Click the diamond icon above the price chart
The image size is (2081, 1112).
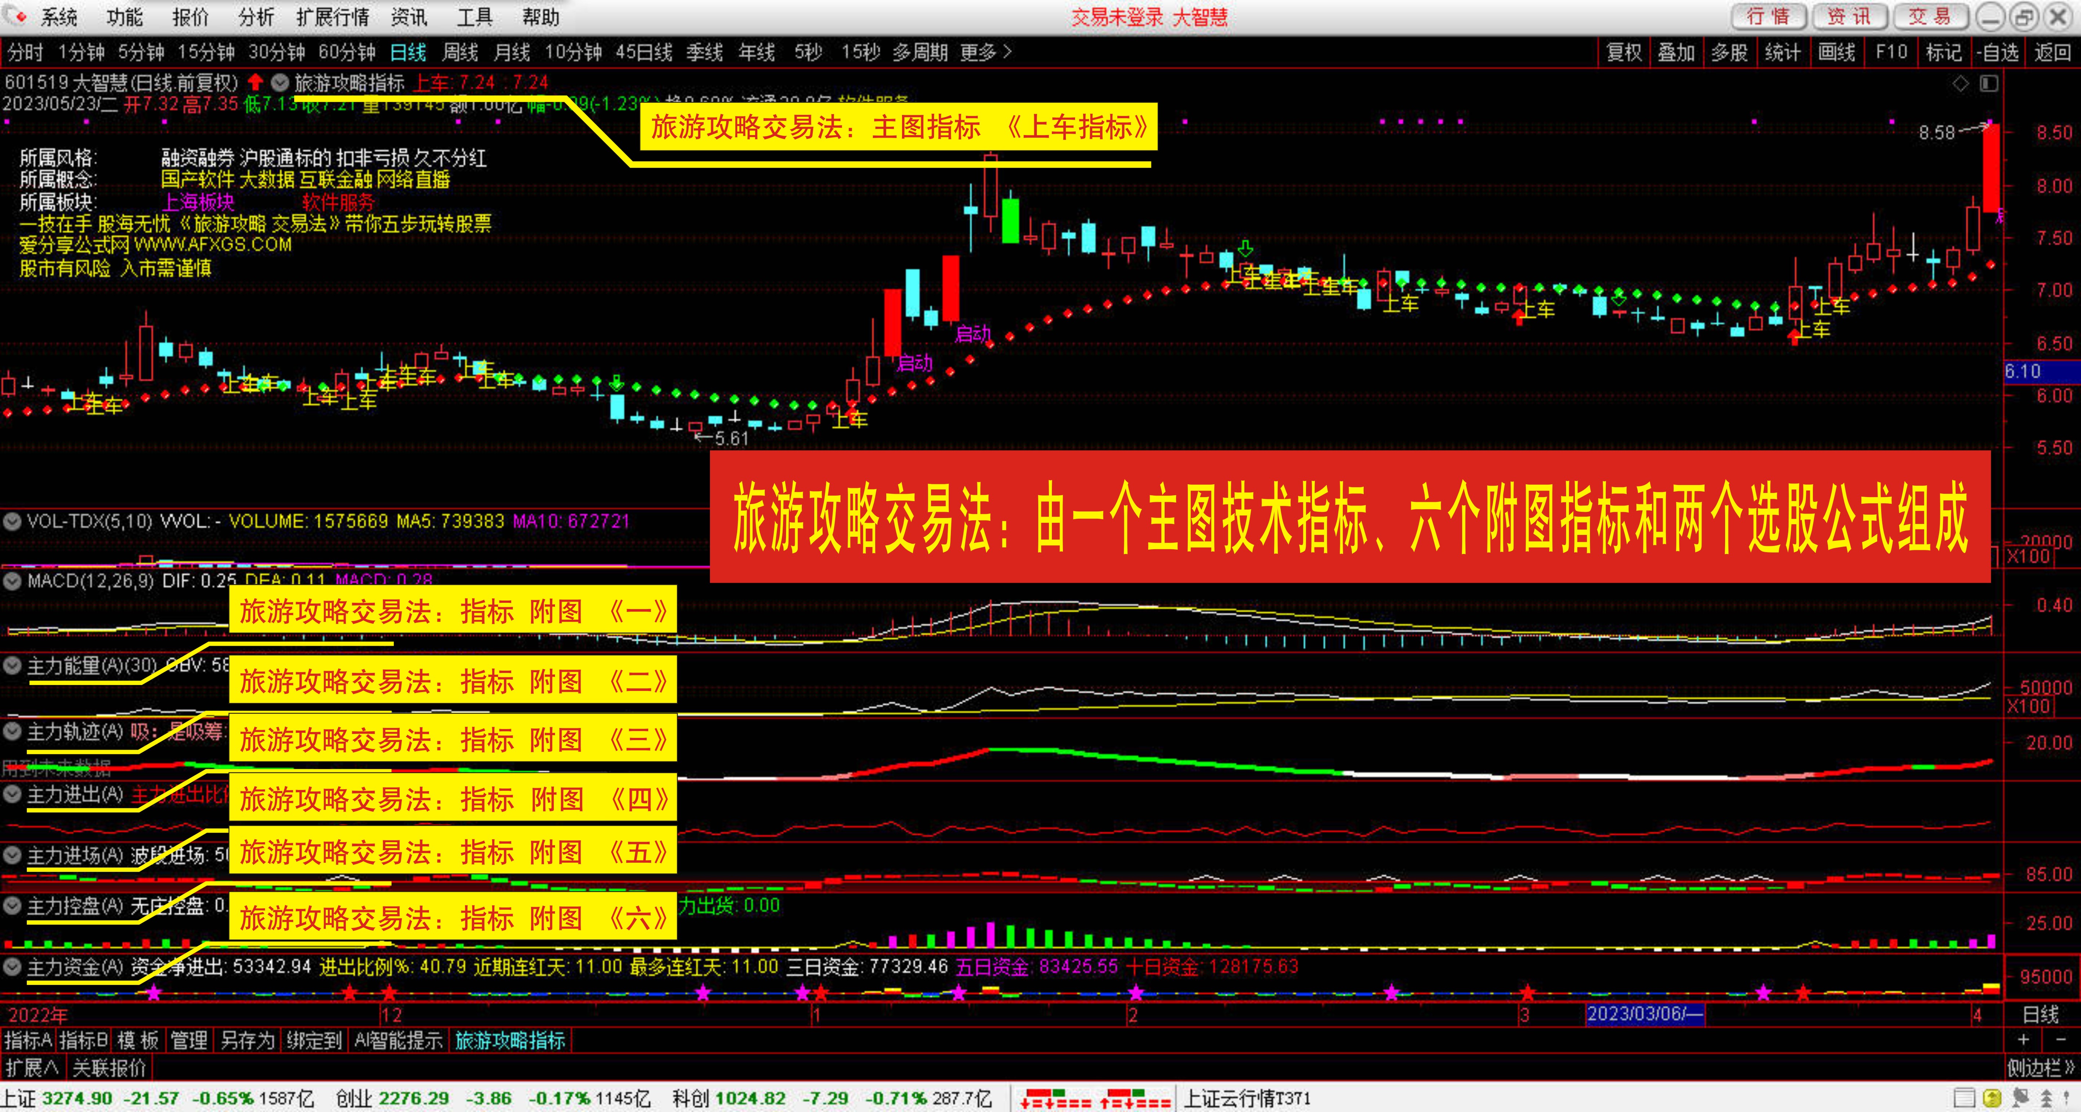coord(1961,83)
